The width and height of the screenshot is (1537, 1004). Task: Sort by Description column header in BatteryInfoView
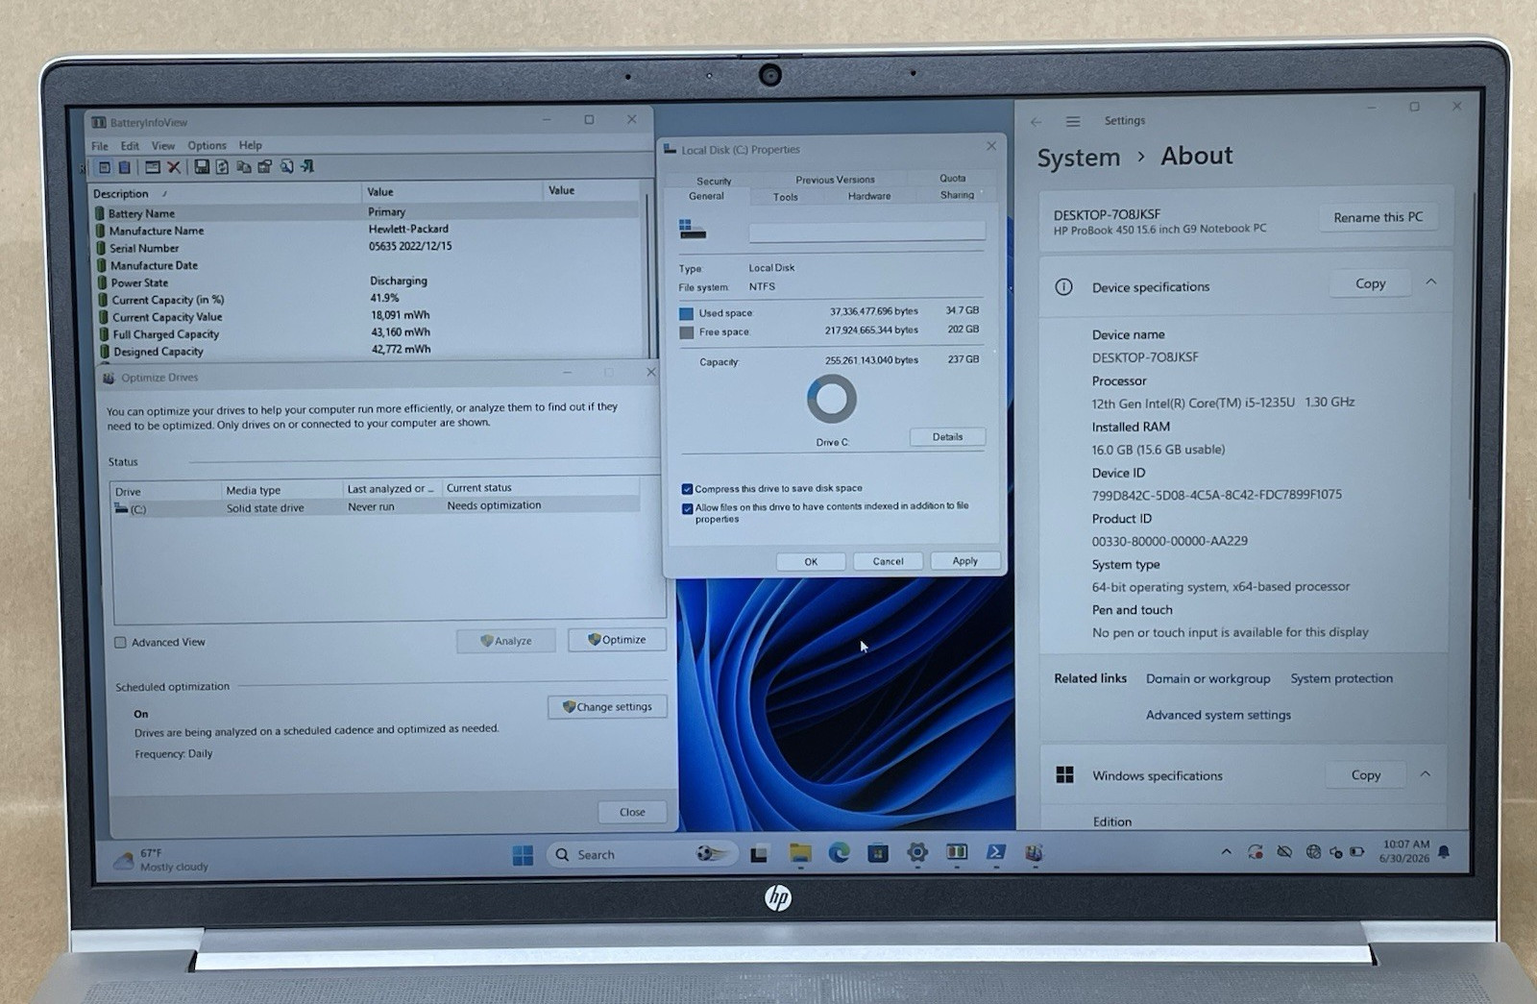click(225, 193)
